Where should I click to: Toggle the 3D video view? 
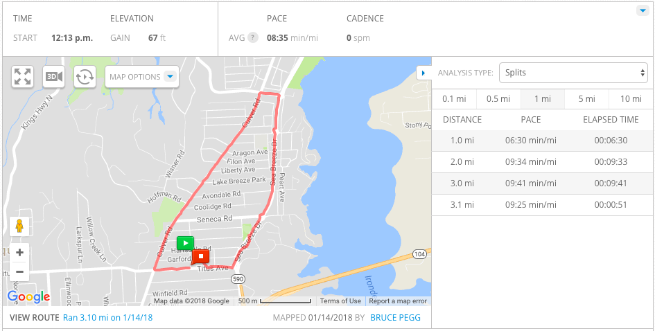coord(53,76)
